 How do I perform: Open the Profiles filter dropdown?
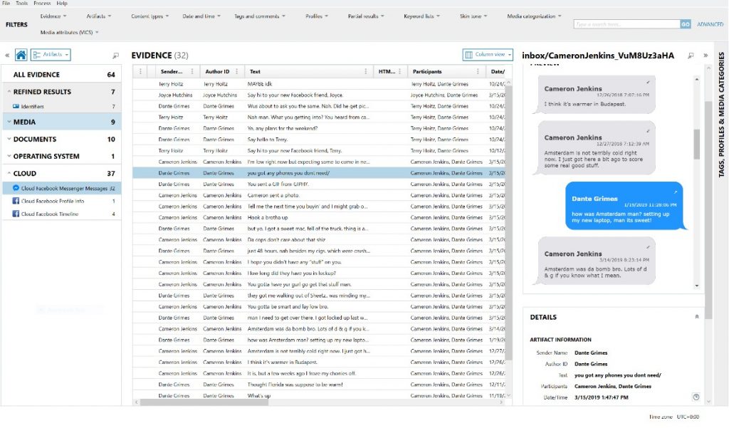(x=317, y=16)
